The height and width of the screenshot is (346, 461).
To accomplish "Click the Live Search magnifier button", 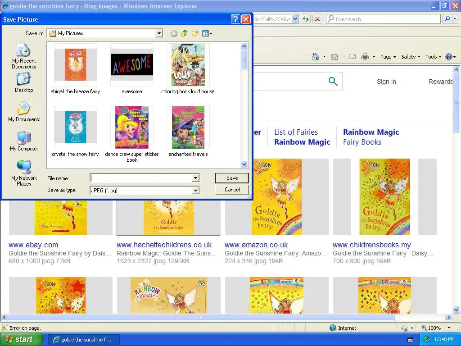I will pos(447,19).
